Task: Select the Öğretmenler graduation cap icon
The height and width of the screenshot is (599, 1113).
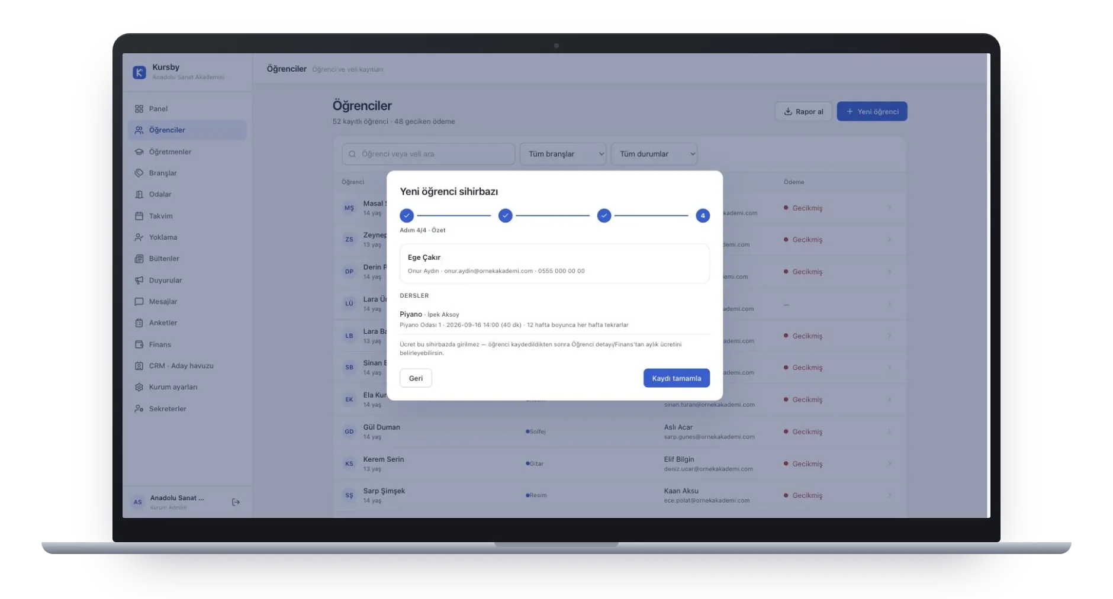Action: tap(139, 152)
